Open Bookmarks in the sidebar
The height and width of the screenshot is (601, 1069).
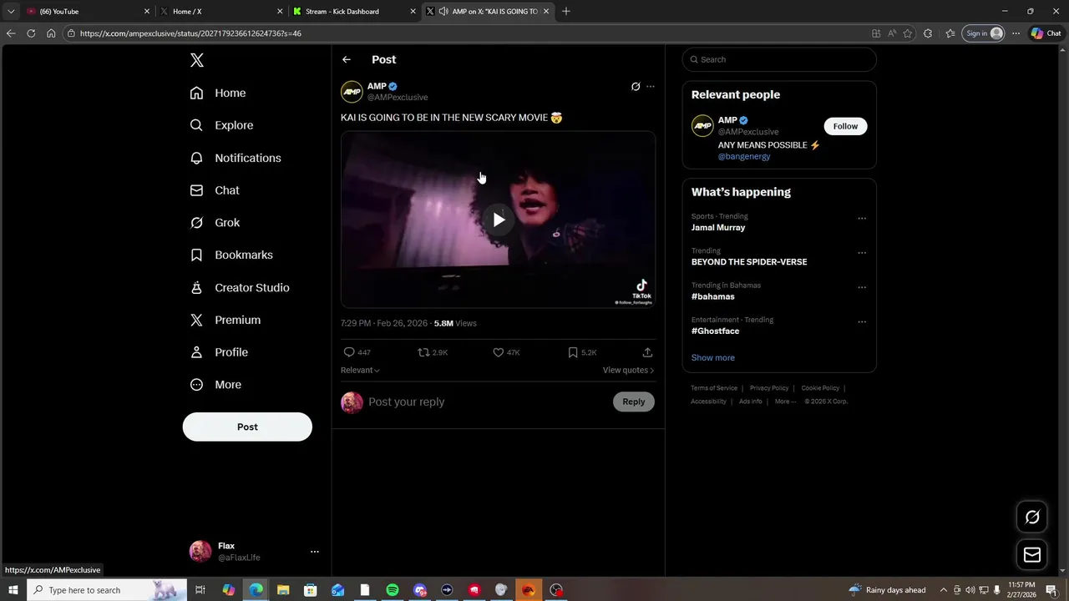coord(231,255)
